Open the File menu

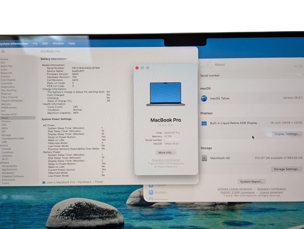click(35, 44)
